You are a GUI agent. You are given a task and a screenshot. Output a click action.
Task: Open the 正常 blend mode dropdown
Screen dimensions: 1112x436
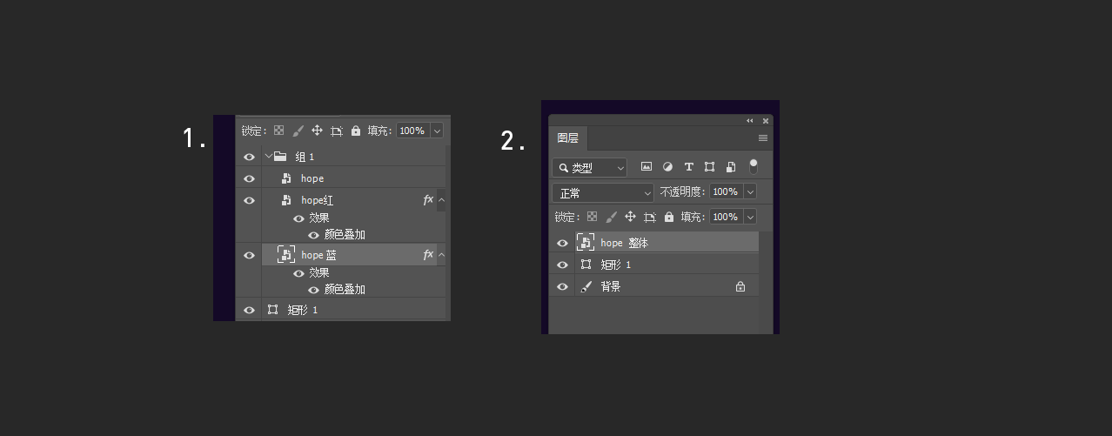[603, 192]
